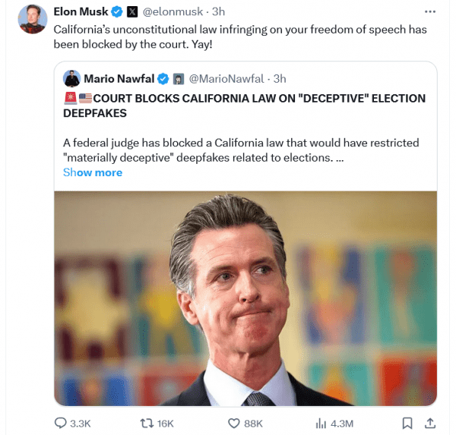Click Mario Nawfal's small avatar

tap(71, 78)
